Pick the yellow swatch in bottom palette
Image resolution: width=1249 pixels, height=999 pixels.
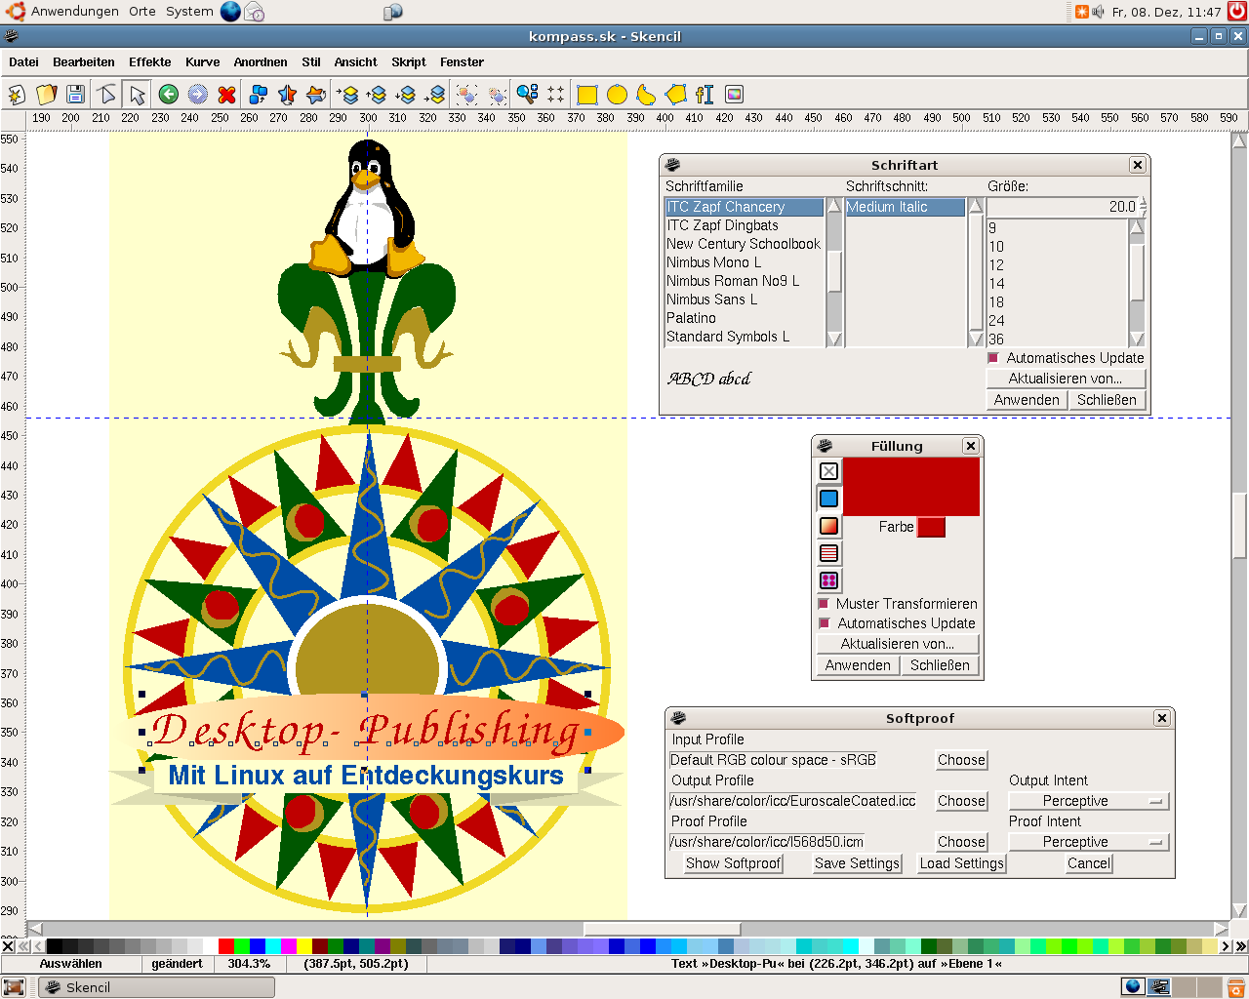pyautogui.click(x=304, y=946)
